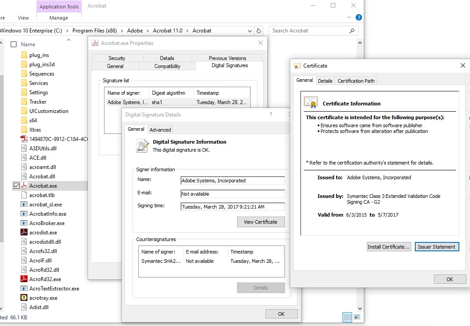This screenshot has height=326, width=470.
Task: Expand the ribbon with the chevron arrow
Action: point(349,17)
